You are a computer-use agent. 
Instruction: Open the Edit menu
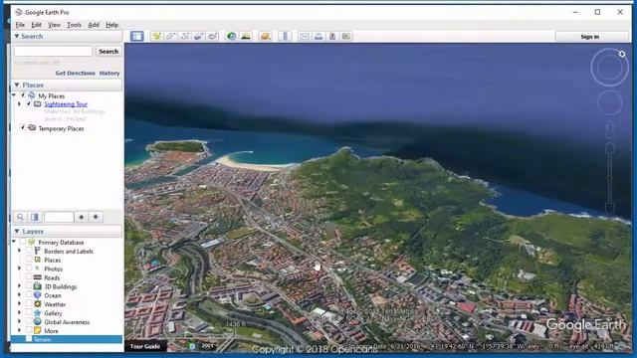point(36,25)
